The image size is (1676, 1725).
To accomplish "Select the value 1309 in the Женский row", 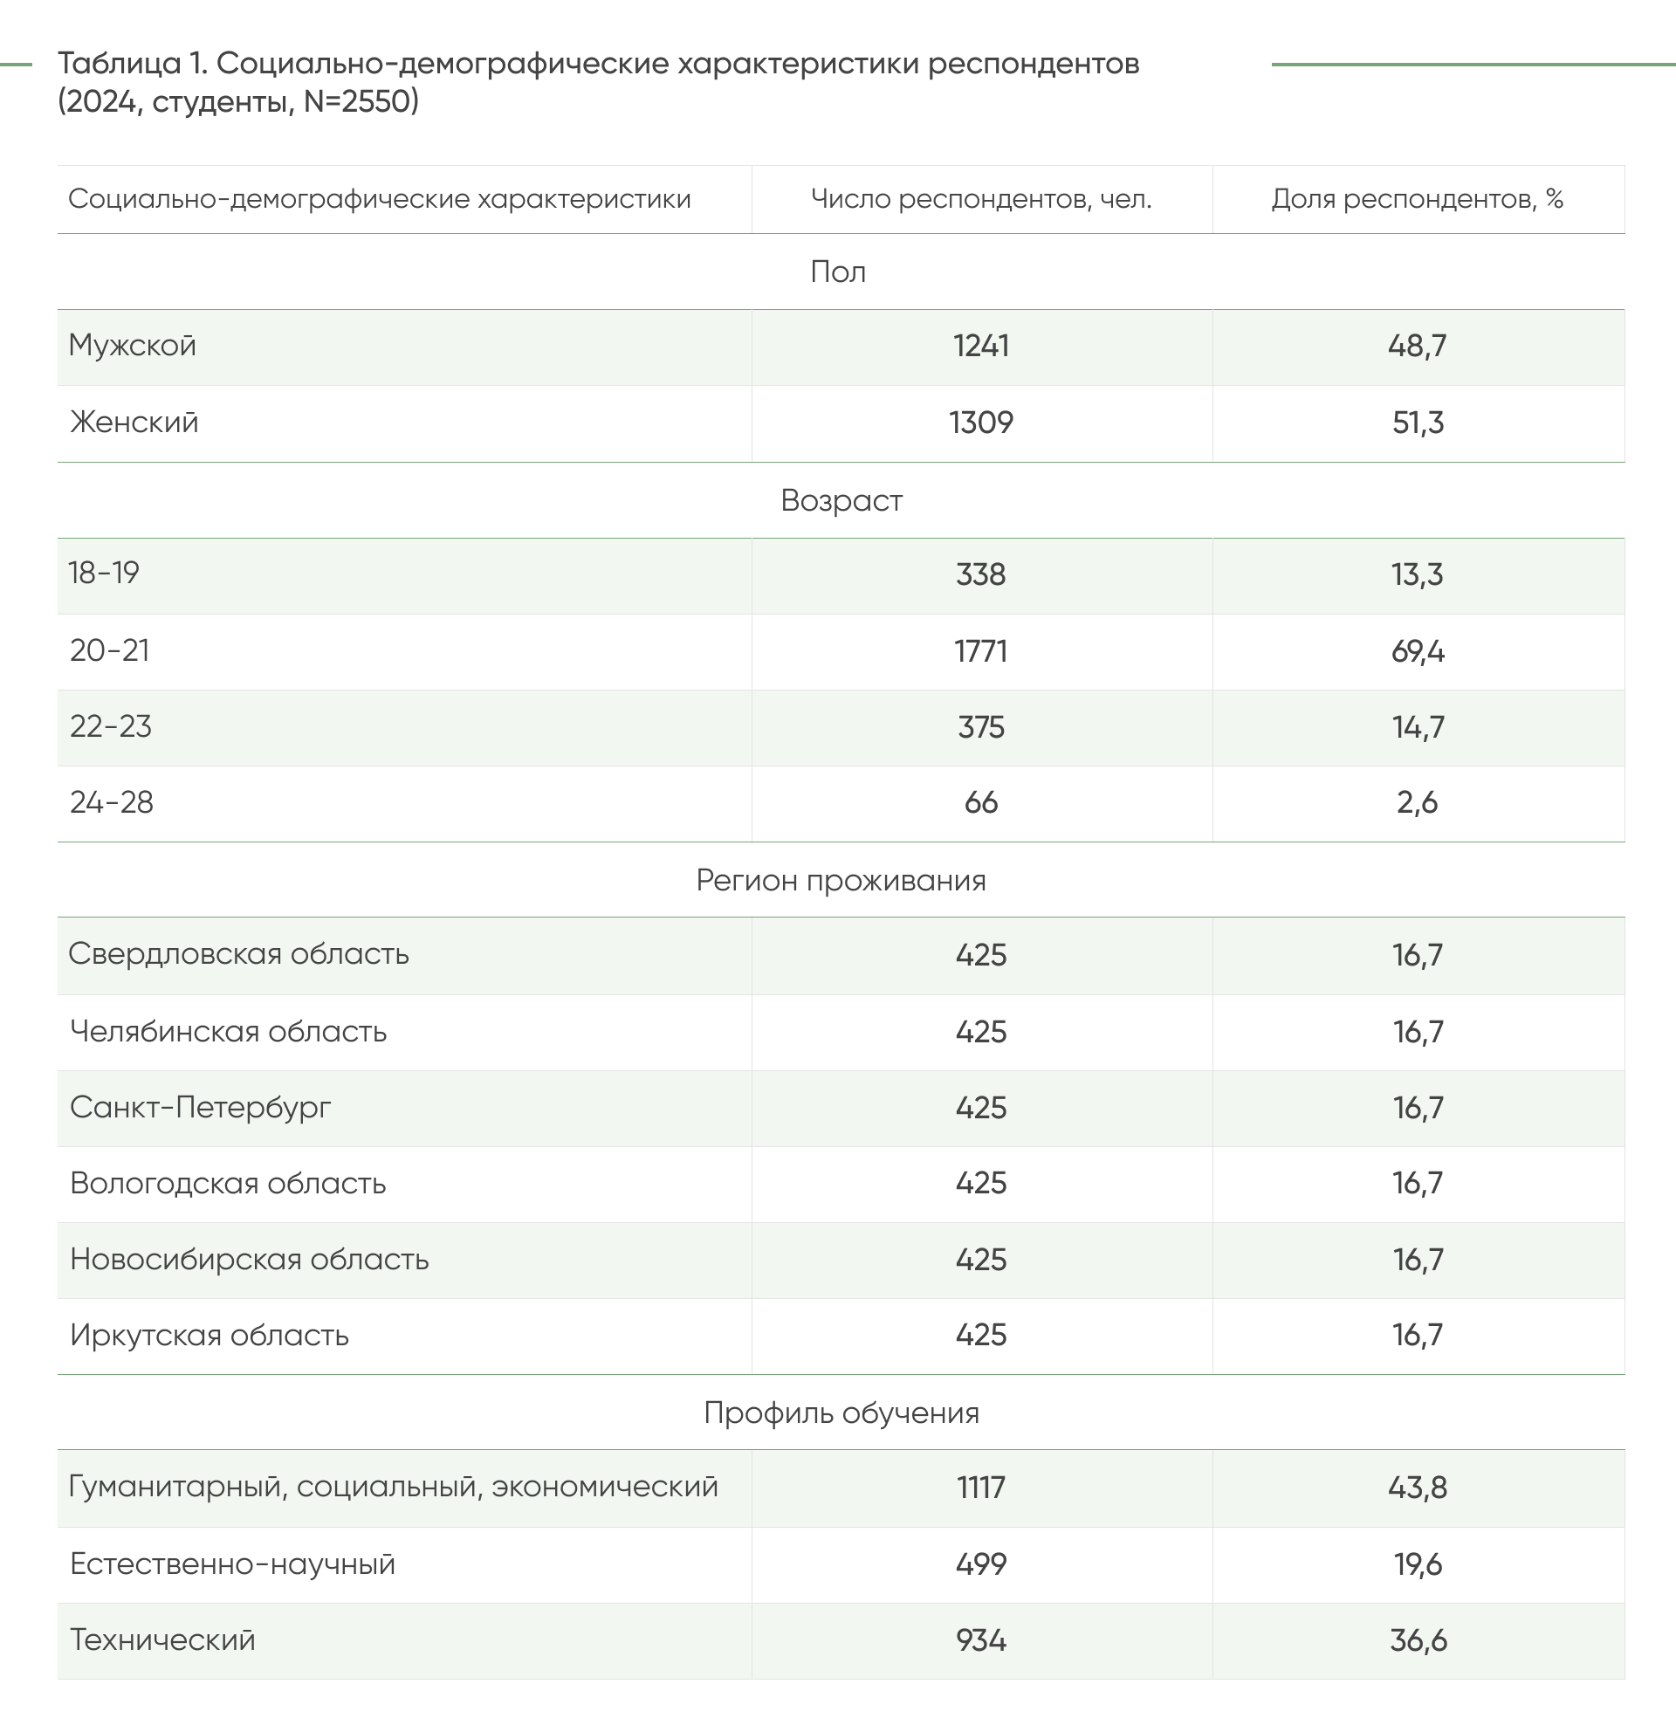I will [x=980, y=423].
